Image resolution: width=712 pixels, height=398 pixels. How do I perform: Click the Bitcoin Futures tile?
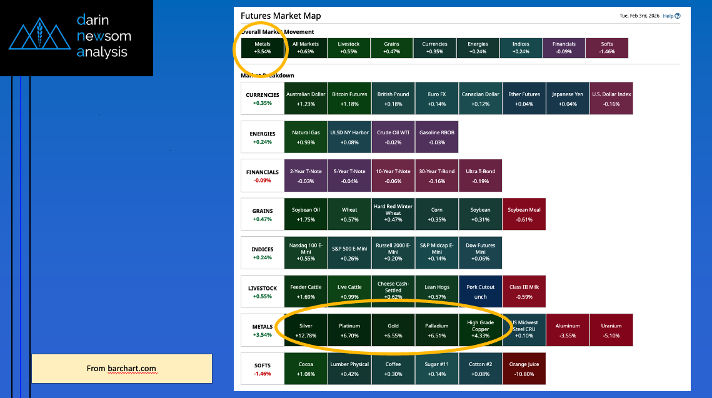coord(349,99)
